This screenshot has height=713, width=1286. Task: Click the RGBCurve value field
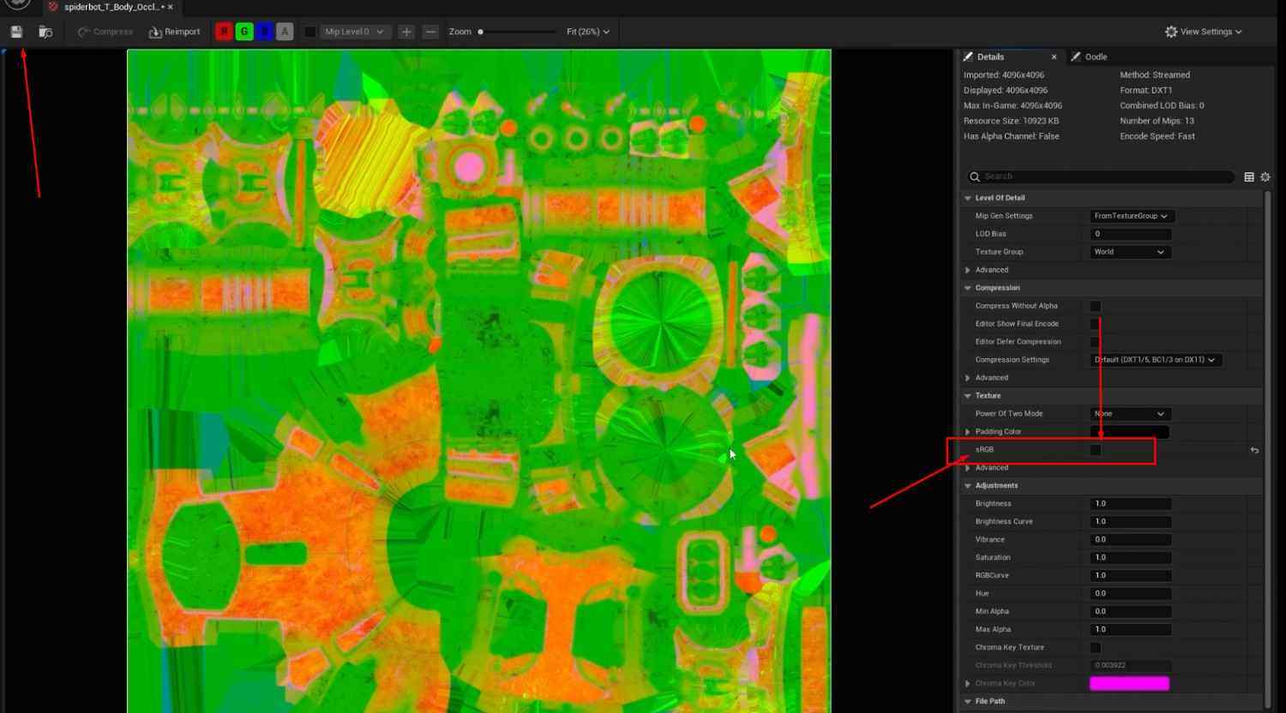click(1131, 576)
